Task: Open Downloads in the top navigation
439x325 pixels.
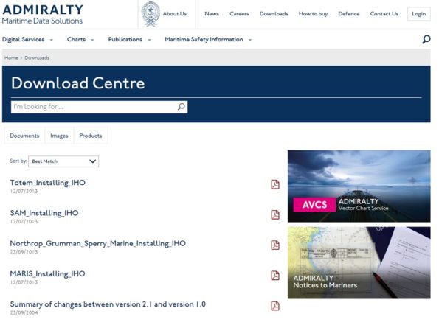Action: 274,14
